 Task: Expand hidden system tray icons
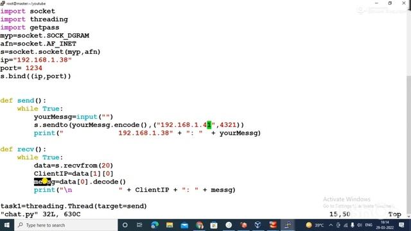[331, 225]
